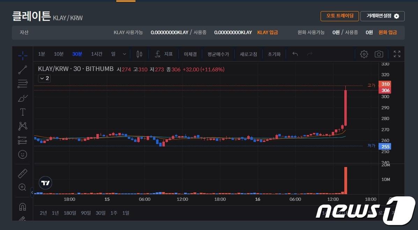Click the 원화 입금 deposit link

tap(388, 32)
